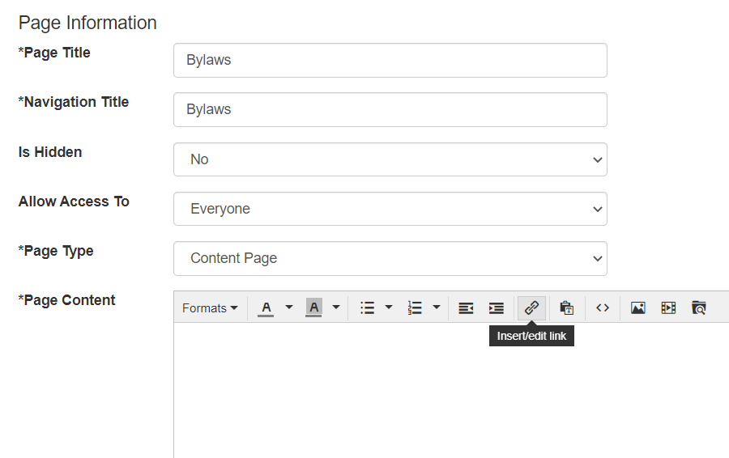The image size is (729, 458).
Task: Click the *Navigation Title label
Action: point(74,102)
